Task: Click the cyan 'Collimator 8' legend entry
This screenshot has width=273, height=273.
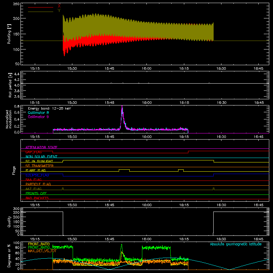Action: click(x=38, y=113)
